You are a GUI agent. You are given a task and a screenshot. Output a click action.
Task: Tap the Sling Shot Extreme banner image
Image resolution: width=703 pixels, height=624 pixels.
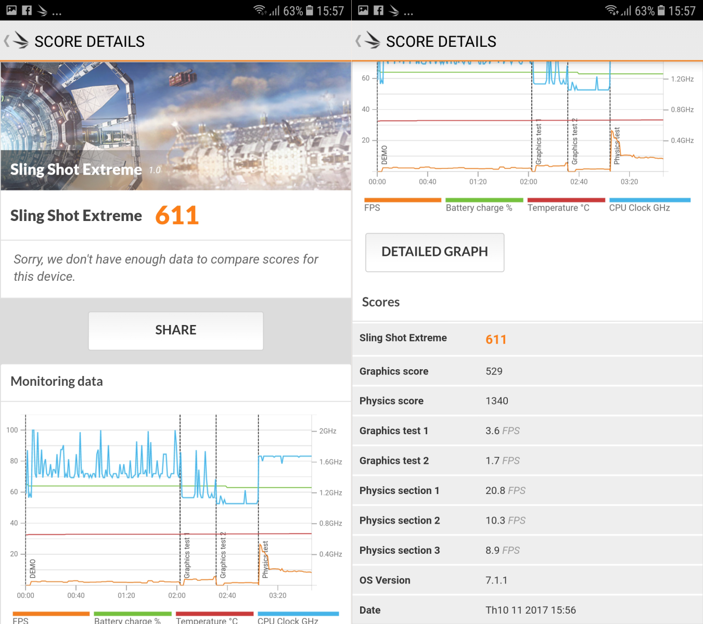point(176,126)
